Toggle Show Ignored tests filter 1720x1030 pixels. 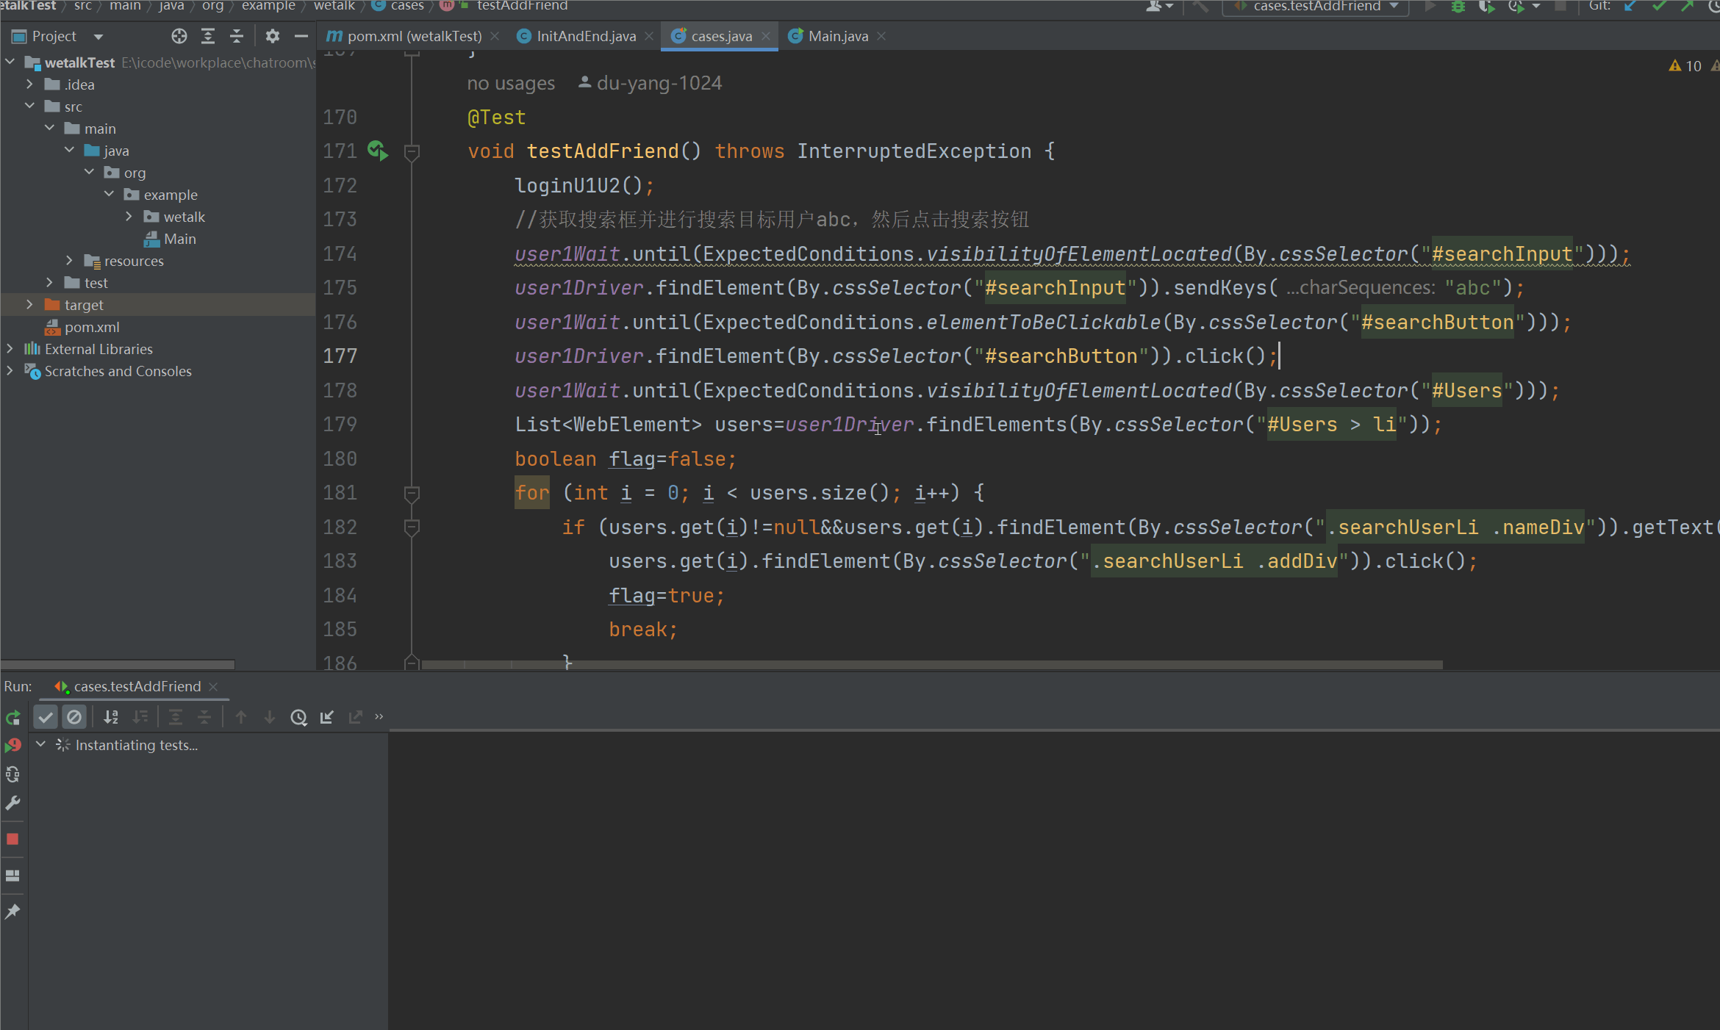[74, 718]
